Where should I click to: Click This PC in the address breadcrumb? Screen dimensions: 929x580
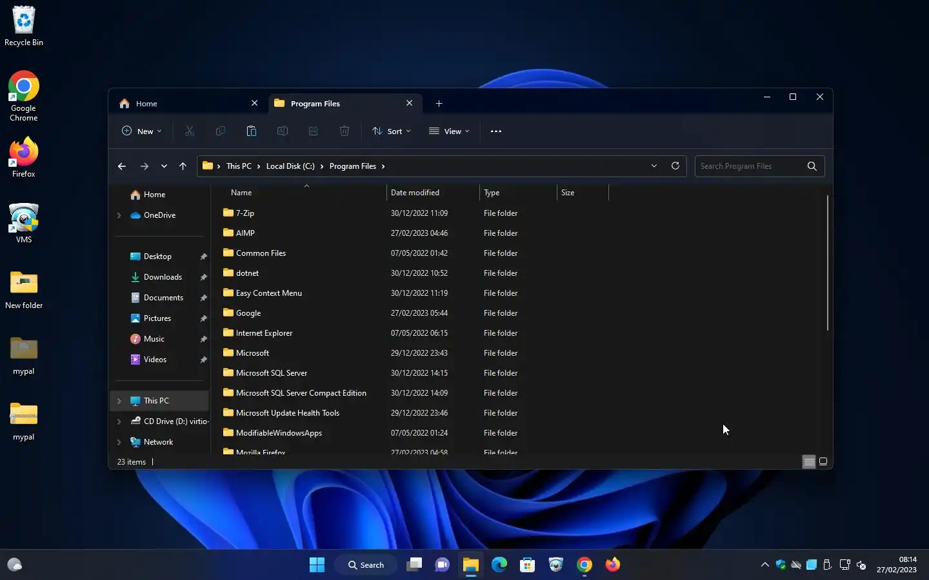tap(239, 166)
